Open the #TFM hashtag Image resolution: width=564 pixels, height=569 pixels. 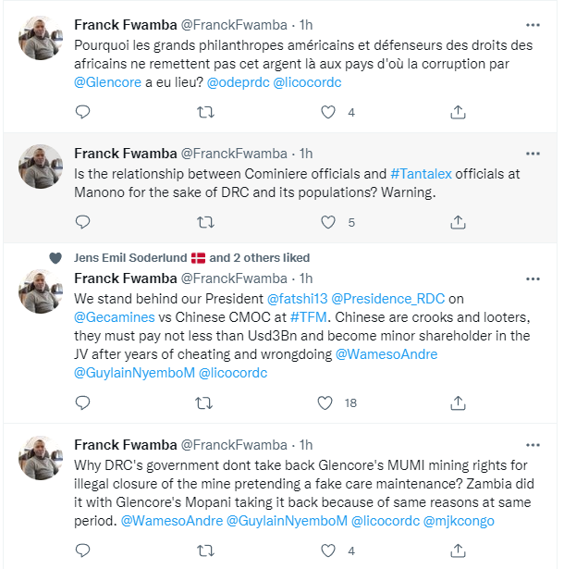click(309, 317)
